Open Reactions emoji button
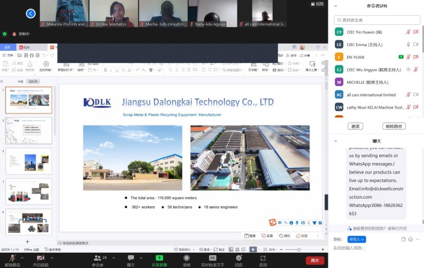The height and width of the screenshot is (268, 424). (x=239, y=260)
